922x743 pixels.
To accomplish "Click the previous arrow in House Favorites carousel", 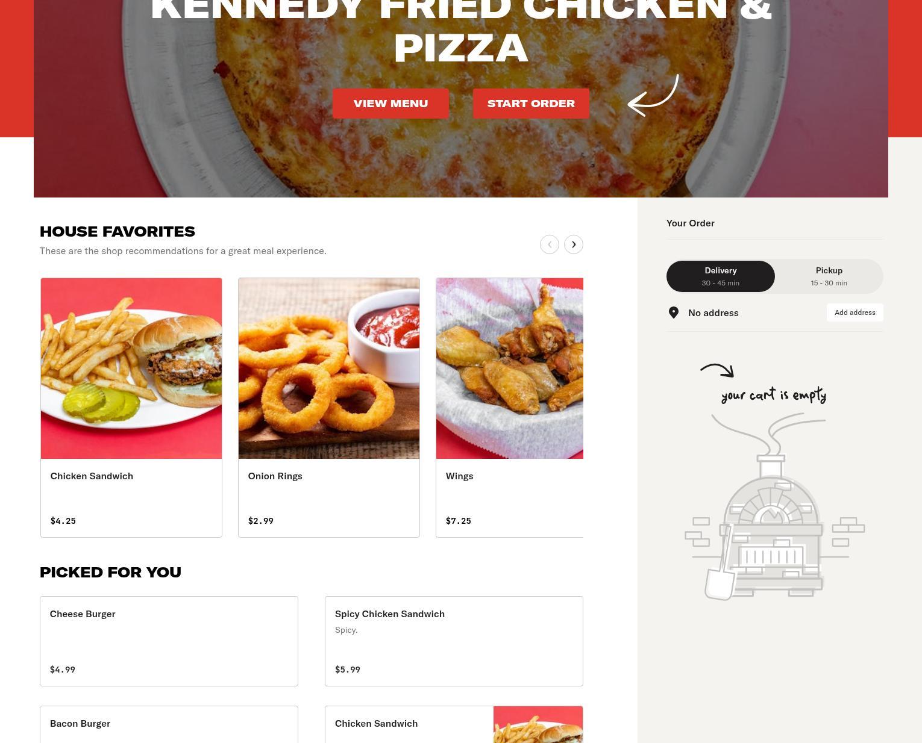I will click(549, 244).
